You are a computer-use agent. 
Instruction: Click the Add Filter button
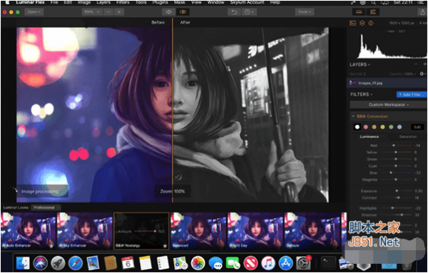tap(412, 94)
